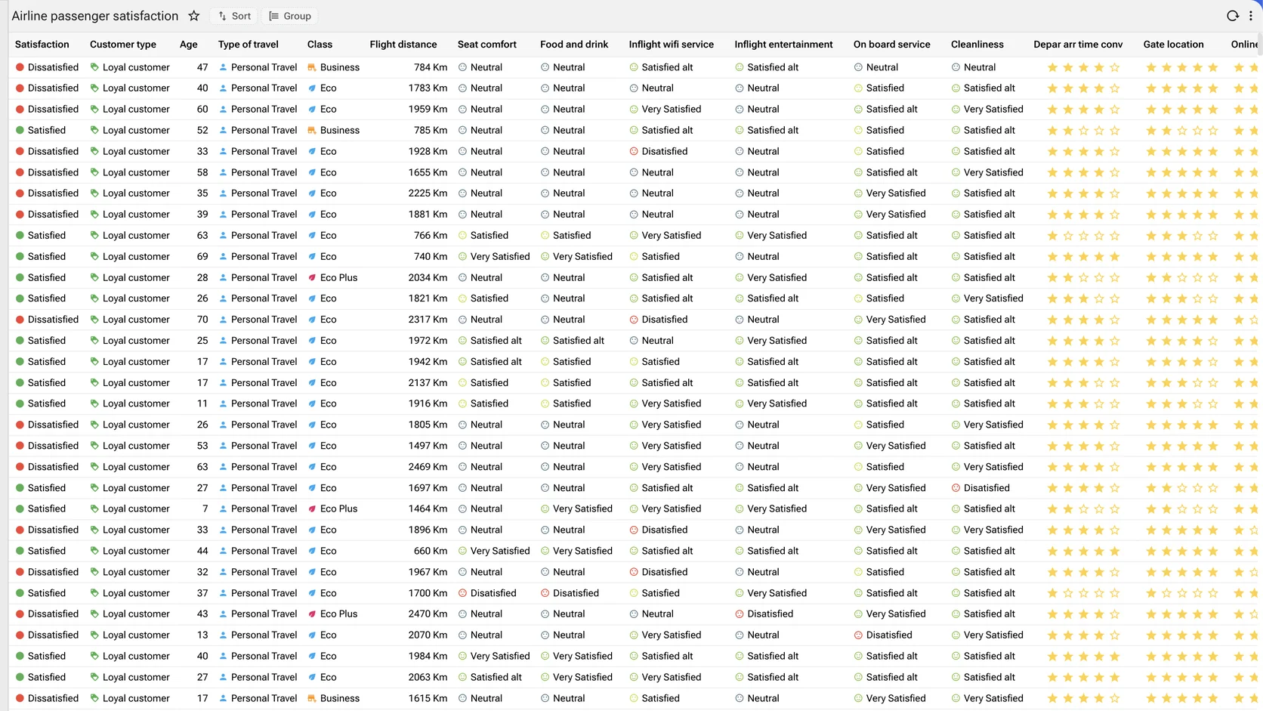Click the Gate location column header

pyautogui.click(x=1174, y=45)
